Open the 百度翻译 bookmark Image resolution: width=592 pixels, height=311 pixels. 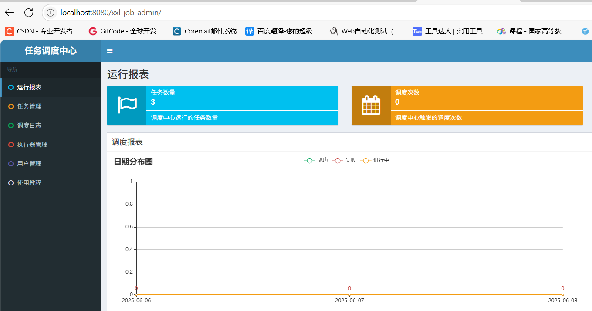point(282,31)
